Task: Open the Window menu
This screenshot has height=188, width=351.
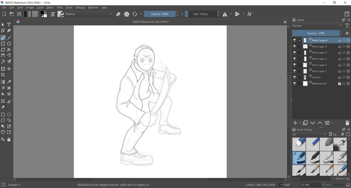Action: (x=93, y=7)
